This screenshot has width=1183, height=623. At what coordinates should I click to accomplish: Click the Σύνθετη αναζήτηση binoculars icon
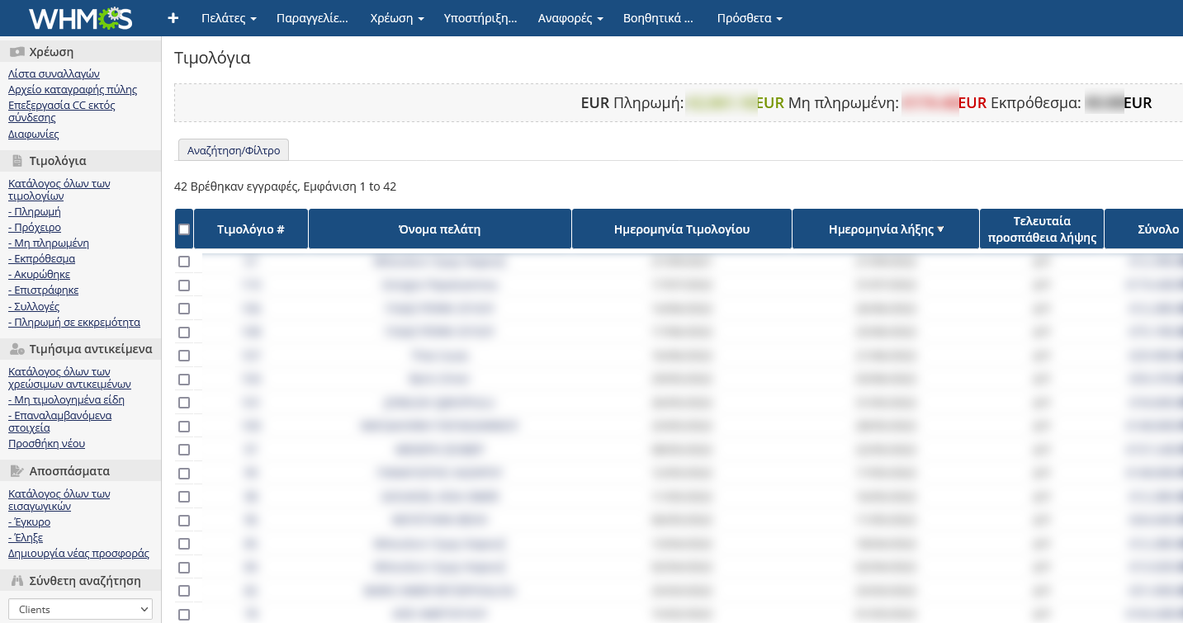coord(17,581)
